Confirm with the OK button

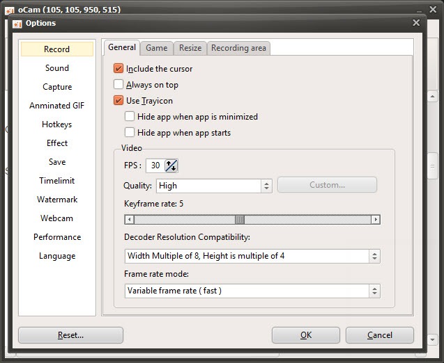[306, 335]
